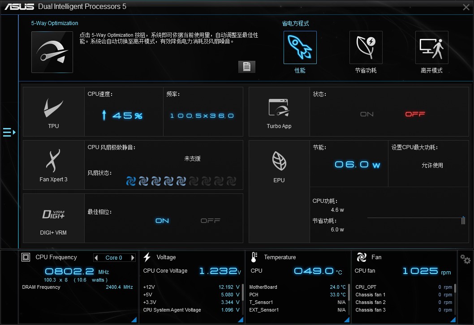This screenshot has height=325, width=474.
Task: Expand the Fan panel corner arrow
Action: (453, 320)
